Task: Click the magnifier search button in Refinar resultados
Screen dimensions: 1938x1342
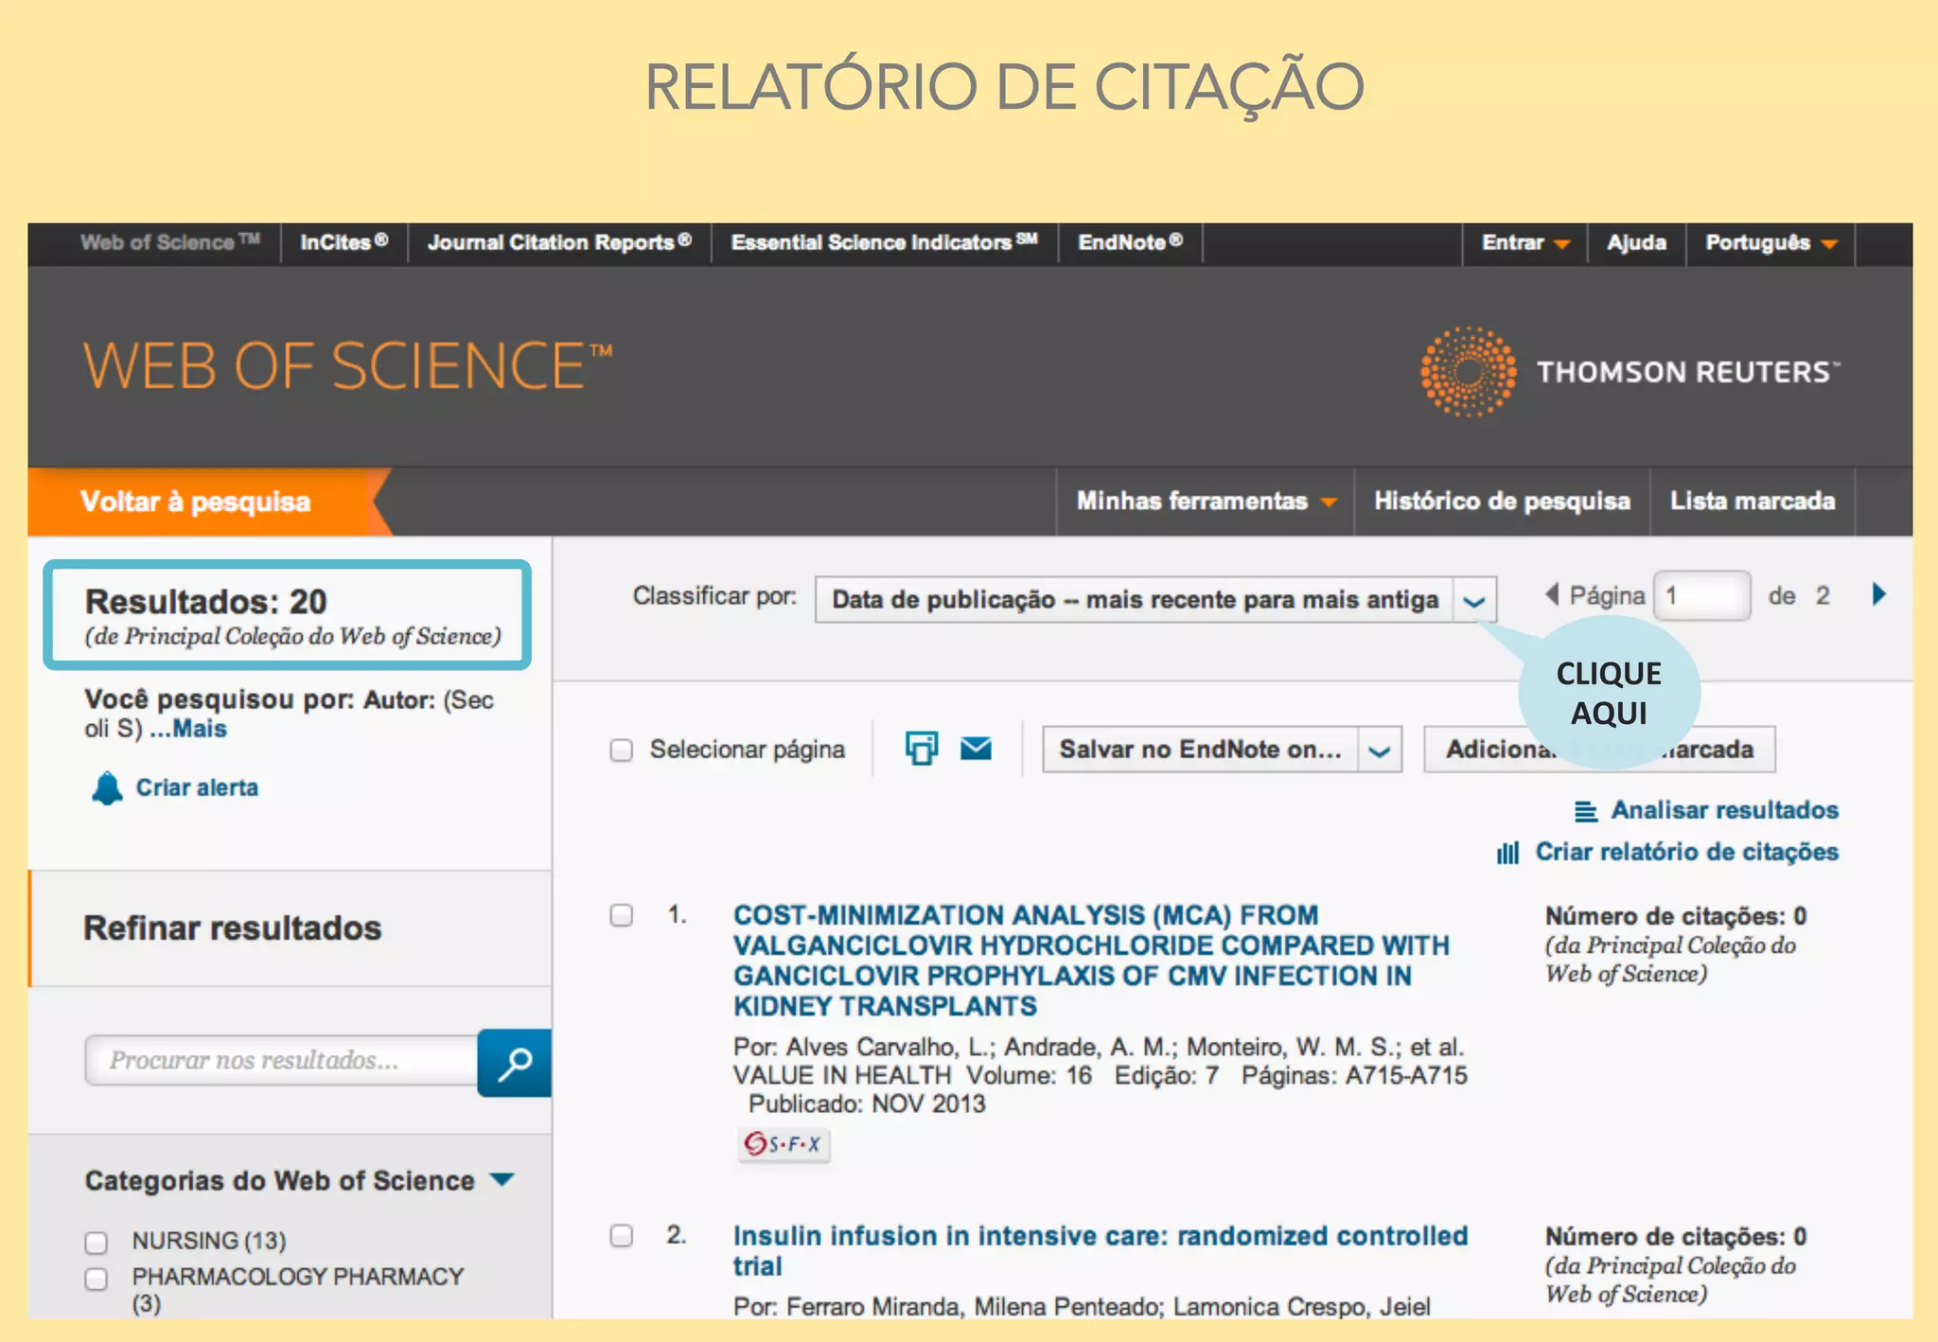Action: 514,1062
